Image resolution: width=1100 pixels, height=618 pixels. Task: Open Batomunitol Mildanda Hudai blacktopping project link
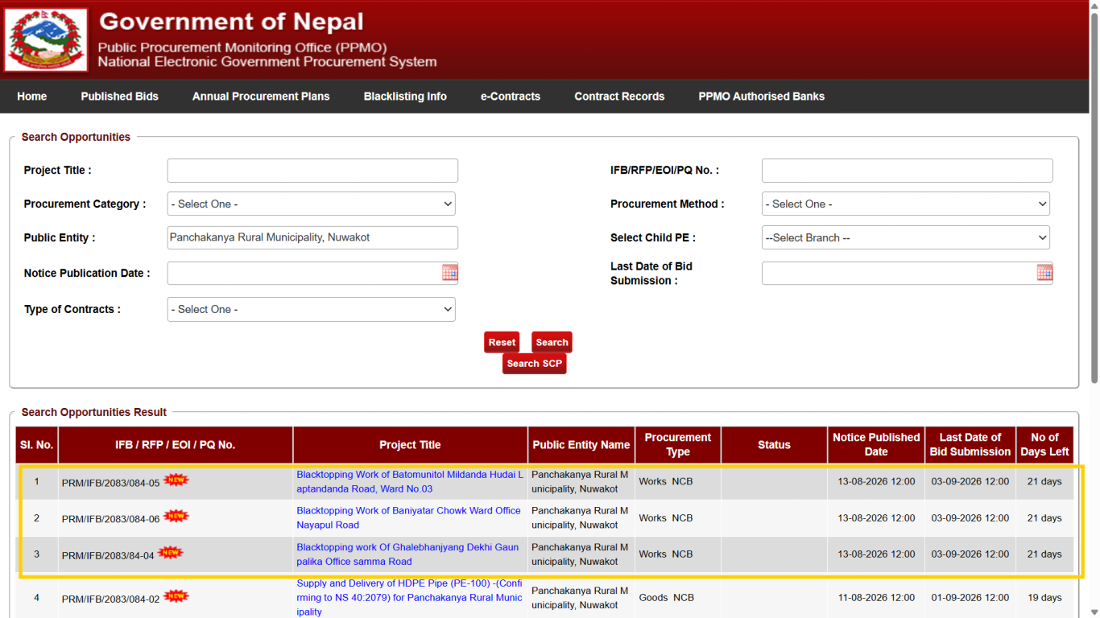coord(410,482)
